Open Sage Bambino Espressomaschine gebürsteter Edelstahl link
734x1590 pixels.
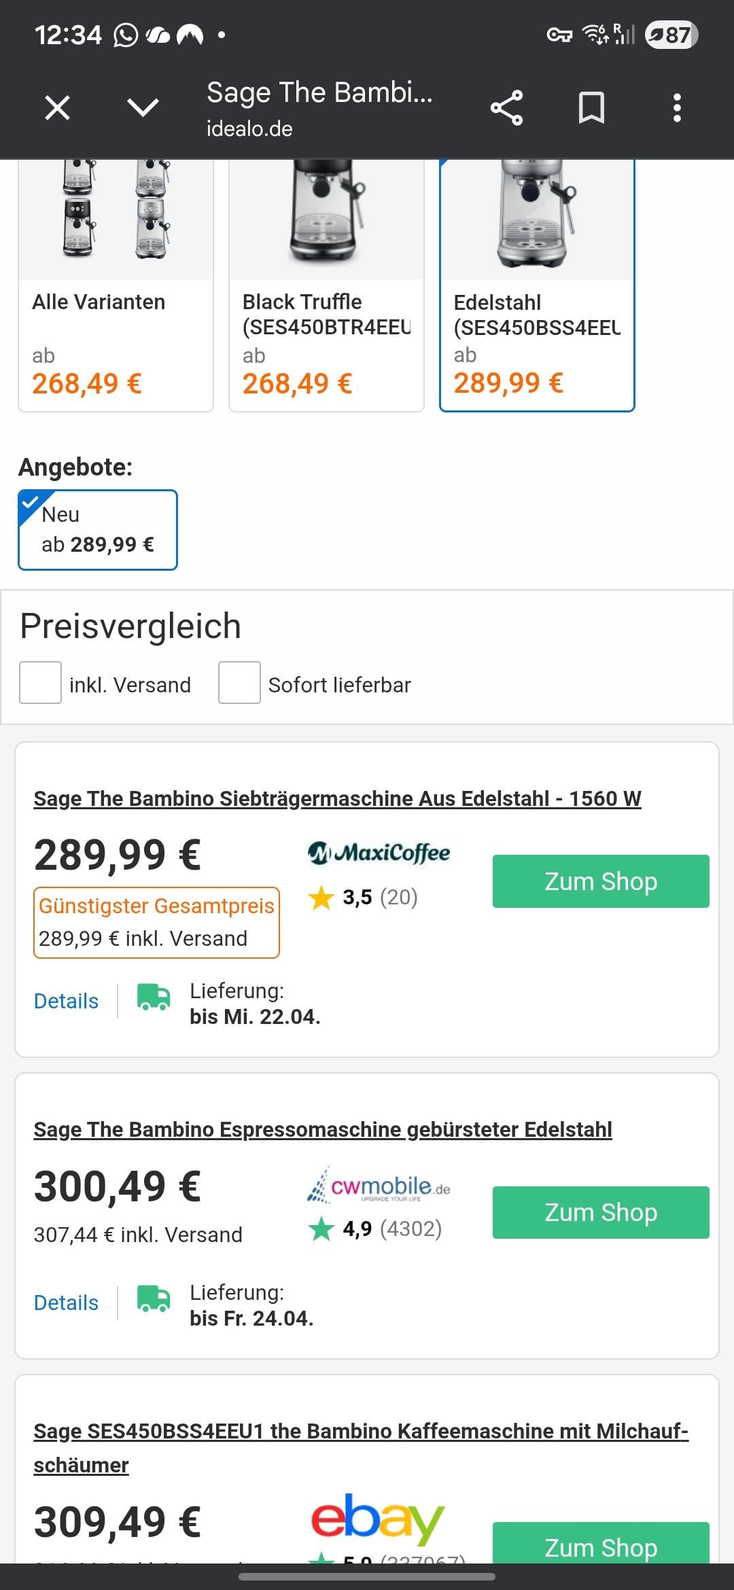323,1129
